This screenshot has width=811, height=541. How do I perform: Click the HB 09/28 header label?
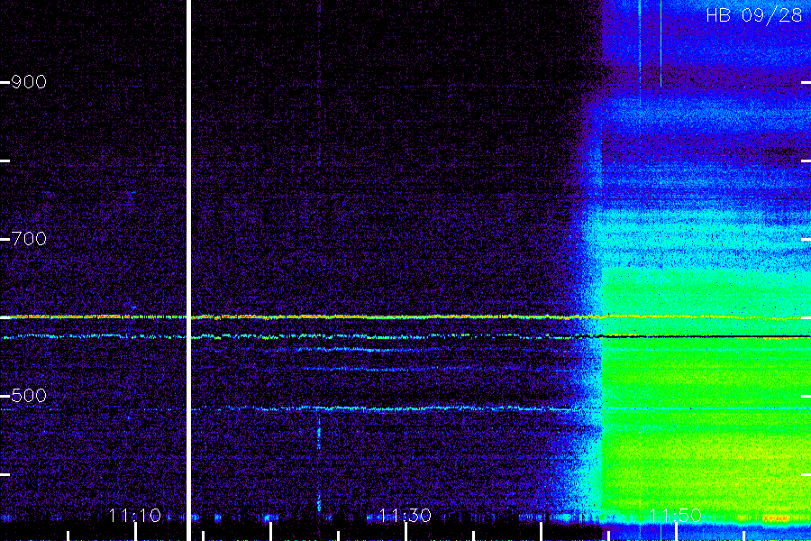click(754, 15)
